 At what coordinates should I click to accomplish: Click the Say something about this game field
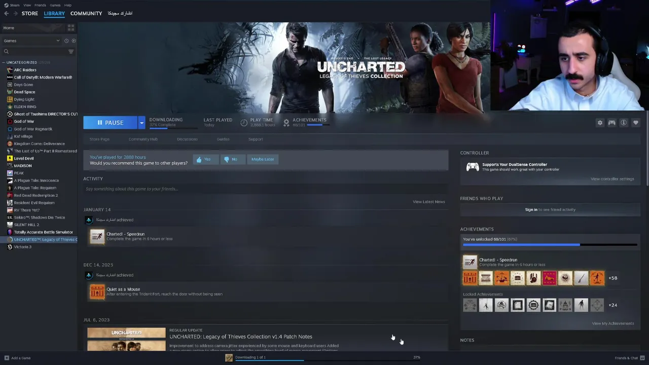266,189
